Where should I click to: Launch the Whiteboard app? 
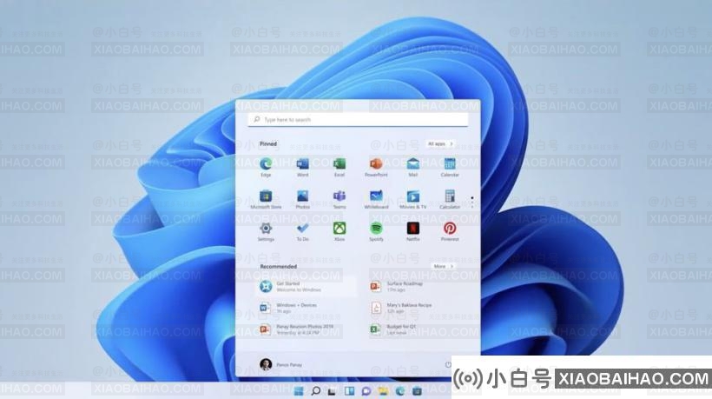376,200
